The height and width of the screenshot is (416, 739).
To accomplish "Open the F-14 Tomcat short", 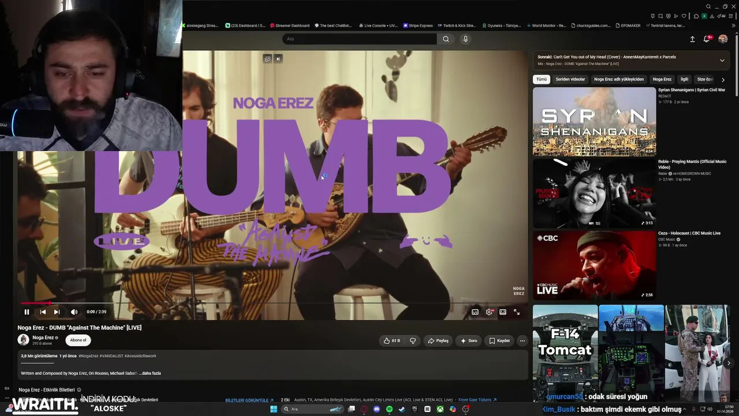I will coord(565,354).
